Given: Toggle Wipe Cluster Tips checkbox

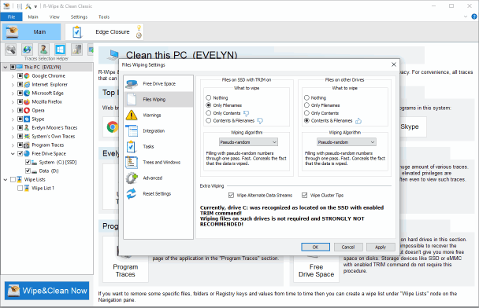Looking at the screenshot, I should (x=305, y=196).
